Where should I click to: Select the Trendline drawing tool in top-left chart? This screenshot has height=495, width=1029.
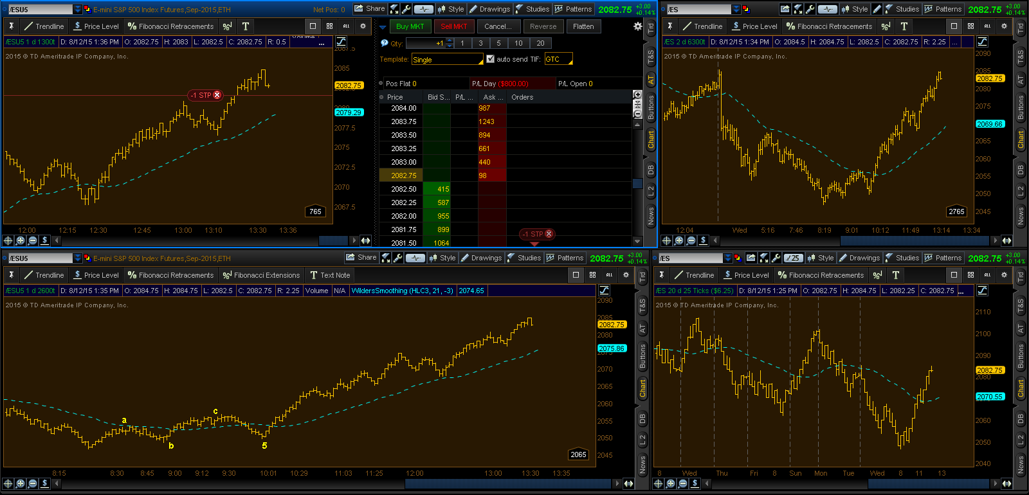[x=44, y=26]
